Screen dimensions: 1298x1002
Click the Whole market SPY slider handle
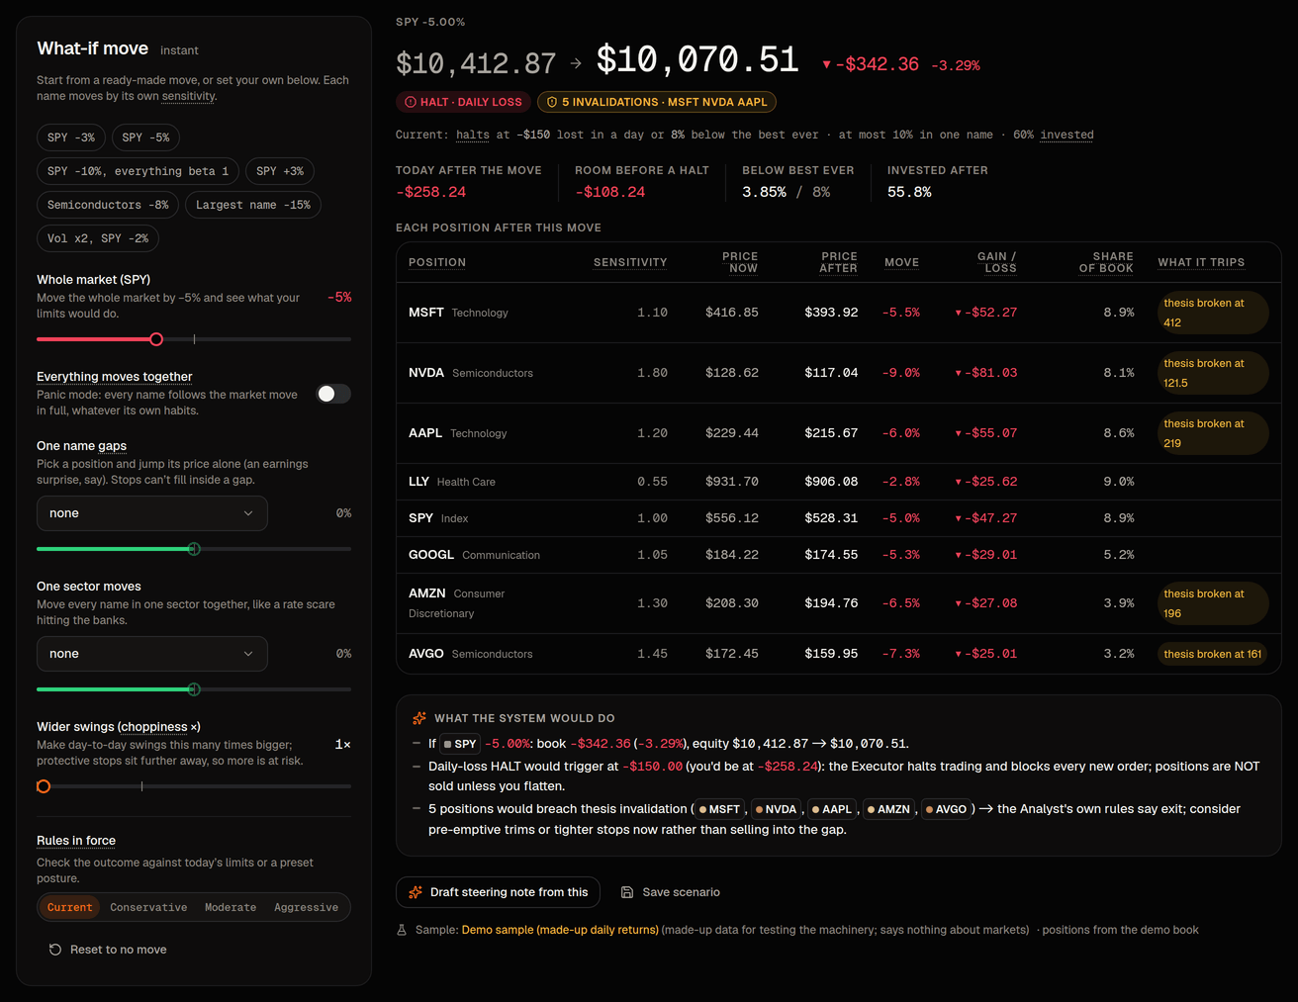tap(156, 339)
